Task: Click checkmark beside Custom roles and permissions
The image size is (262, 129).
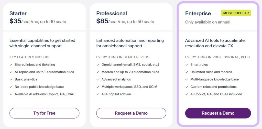Action: pyautogui.click(x=187, y=87)
